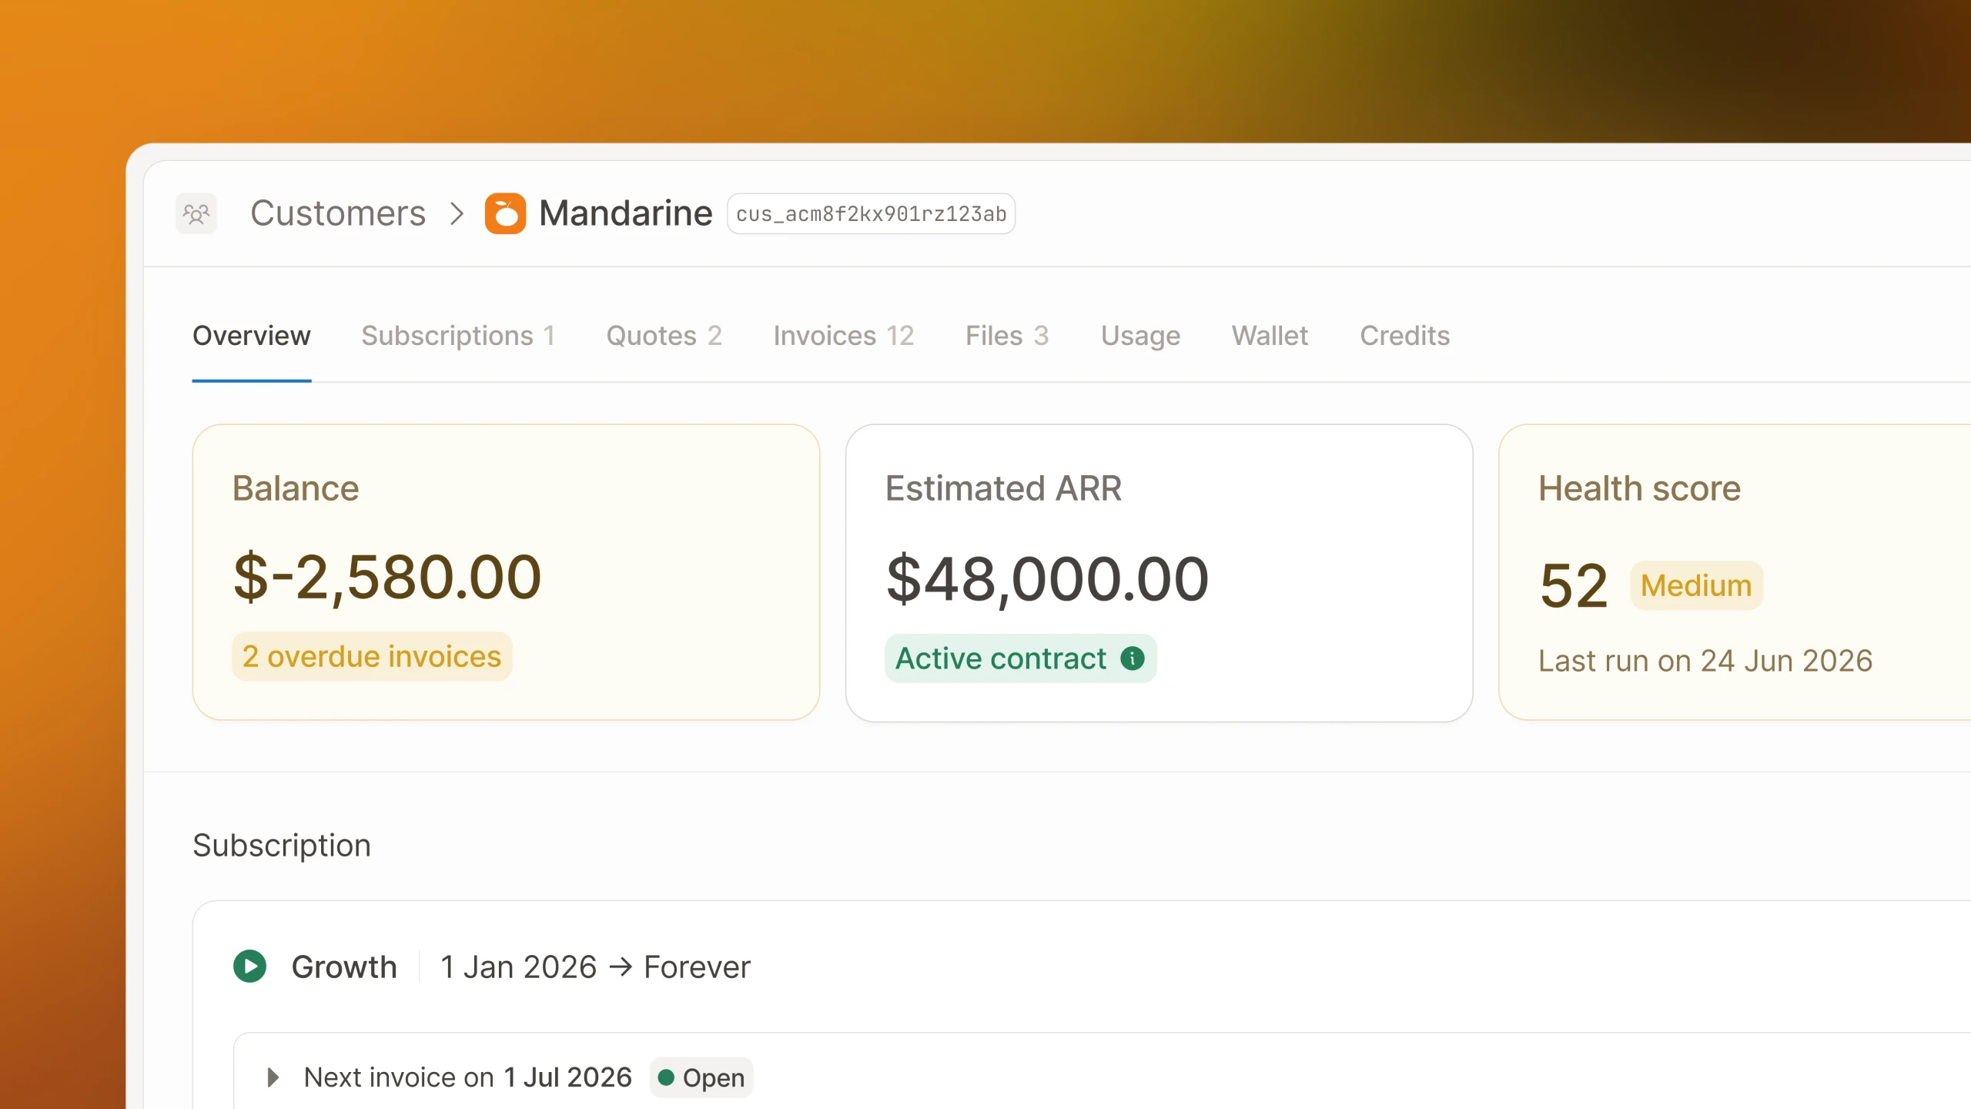Viewport: 1971px width, 1109px height.
Task: Click the Active contract badge
Action: coord(1020,658)
